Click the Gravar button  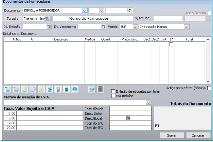(172, 135)
